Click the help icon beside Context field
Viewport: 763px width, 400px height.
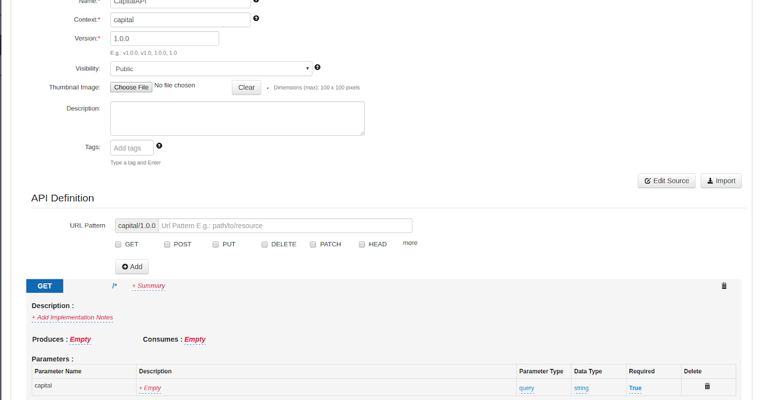point(256,18)
